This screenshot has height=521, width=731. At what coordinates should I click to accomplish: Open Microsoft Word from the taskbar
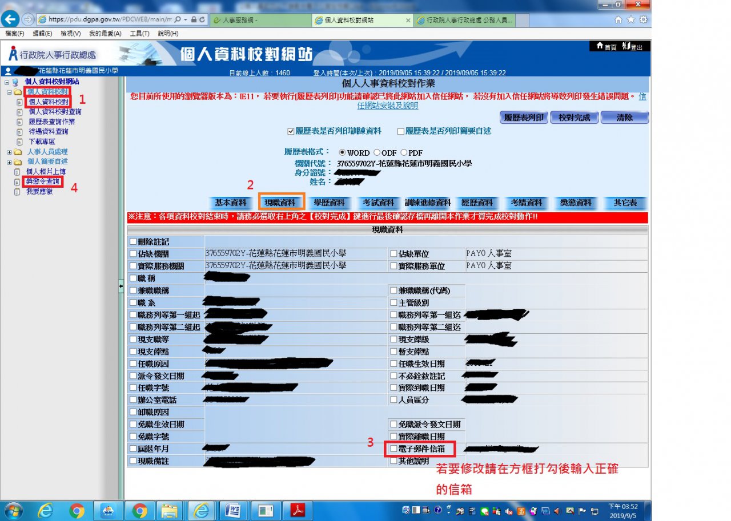[x=232, y=510]
